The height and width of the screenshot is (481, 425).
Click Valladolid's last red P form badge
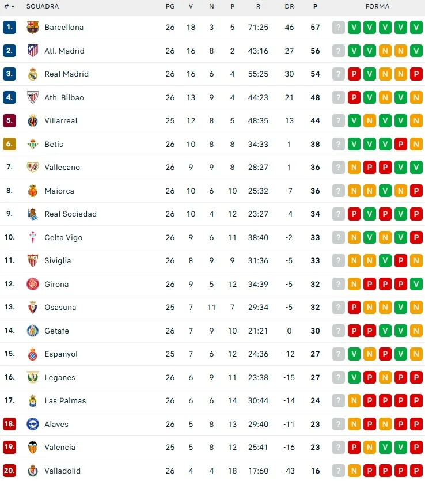tap(416, 471)
